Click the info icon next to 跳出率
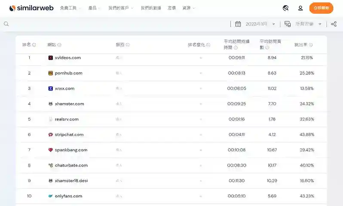Viewport: 343px width, 206px height. point(311,45)
